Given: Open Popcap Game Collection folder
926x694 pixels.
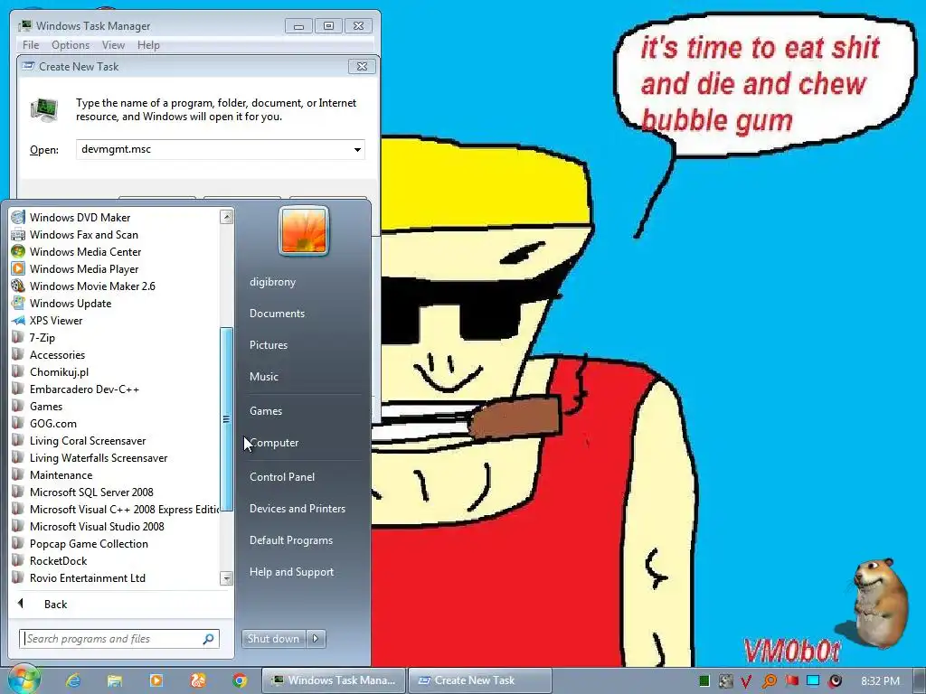Looking at the screenshot, I should pyautogui.click(x=89, y=543).
